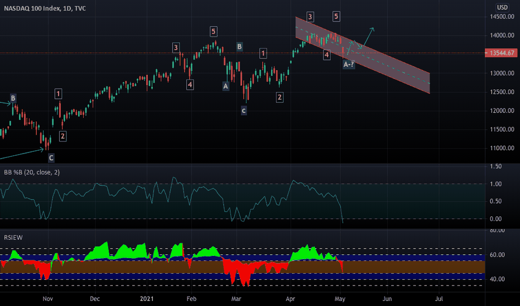The height and width of the screenshot is (306, 520).
Task: Click the 0.50 value on BB %B scale
Action: click(x=496, y=201)
